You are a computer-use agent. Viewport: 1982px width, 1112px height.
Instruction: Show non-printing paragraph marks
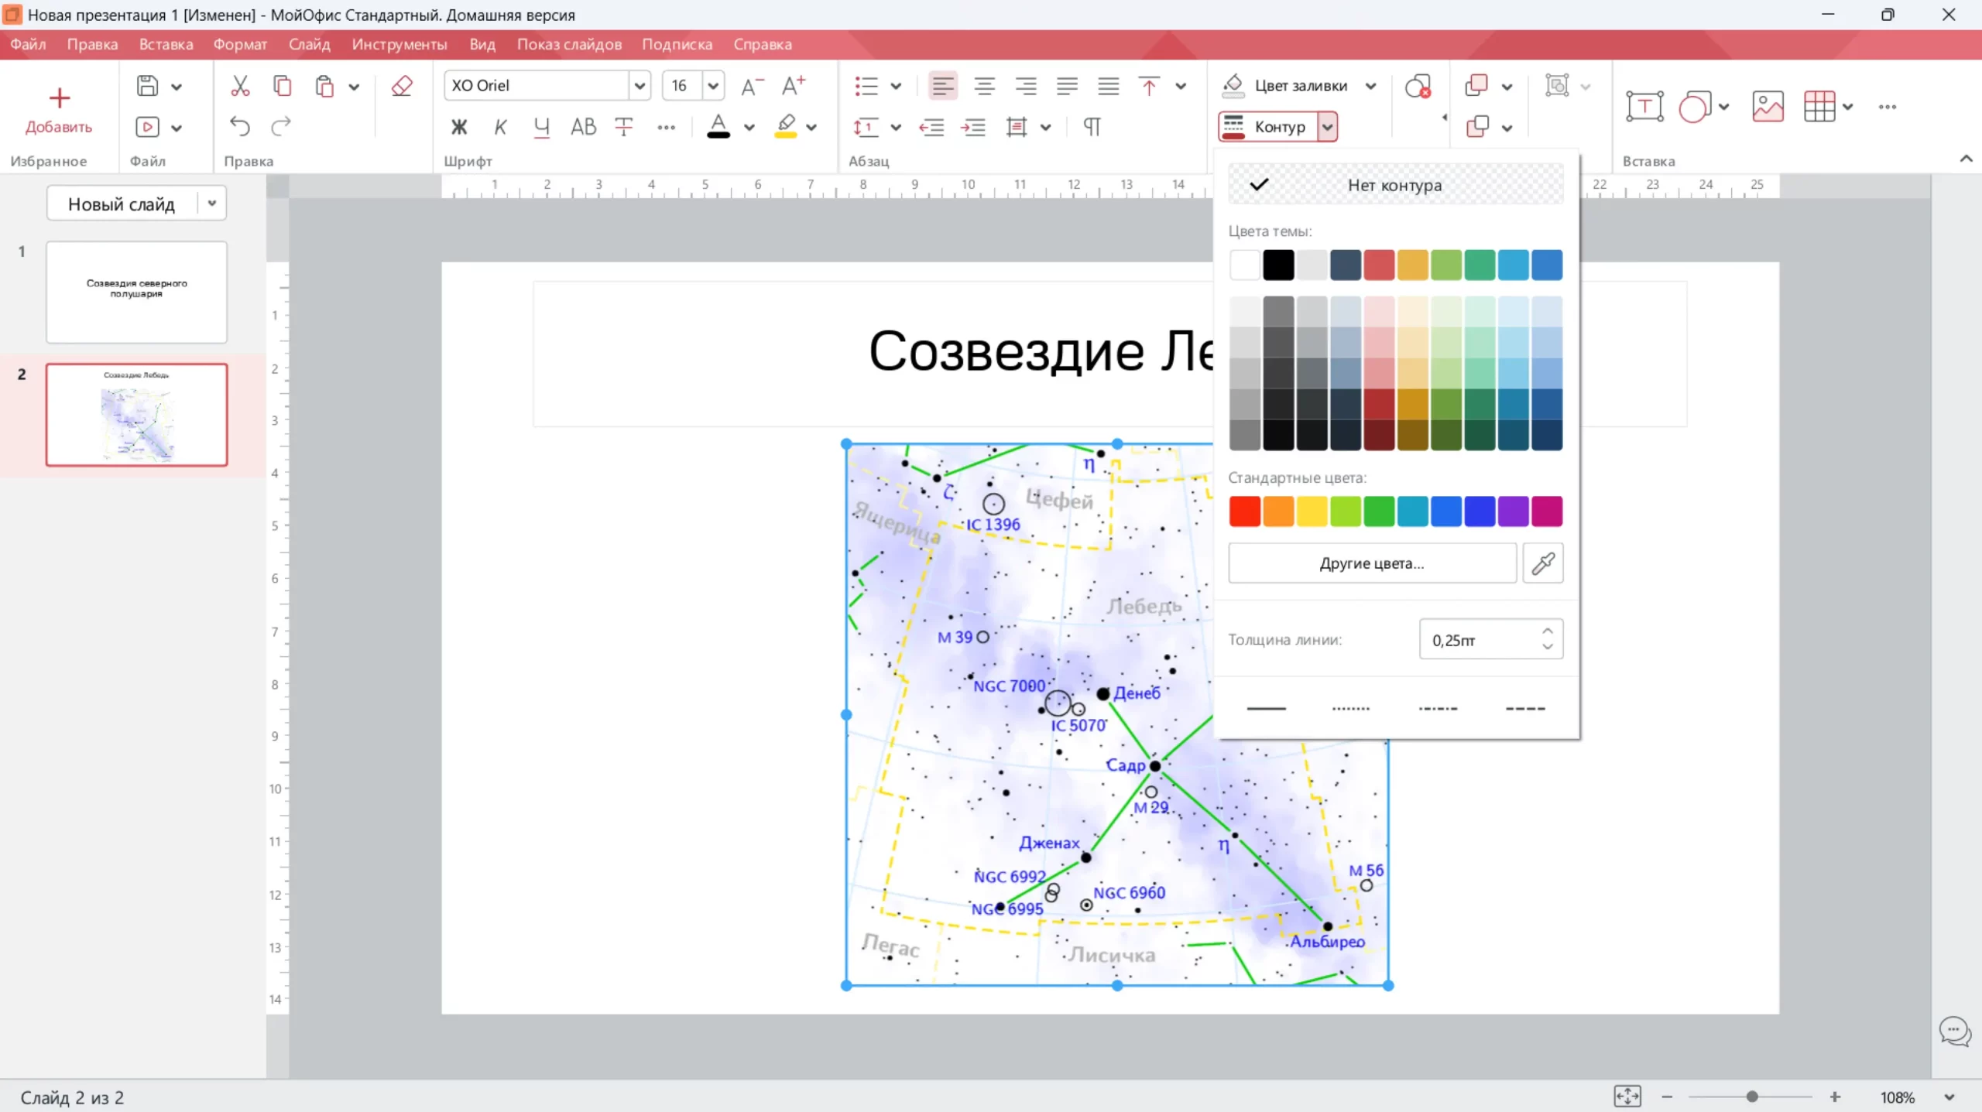(1092, 126)
